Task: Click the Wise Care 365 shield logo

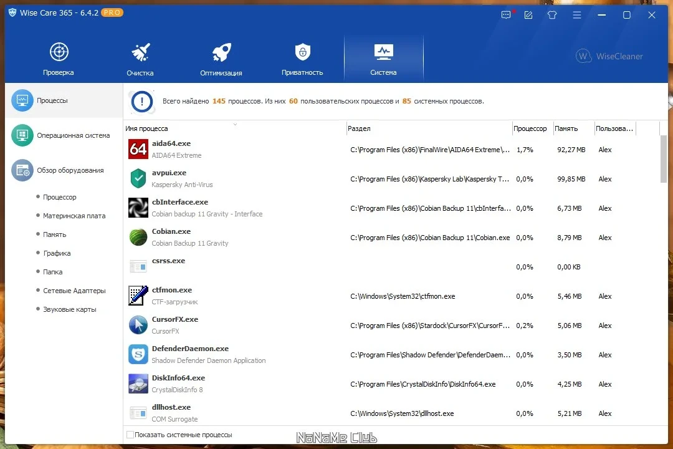Action: point(12,12)
